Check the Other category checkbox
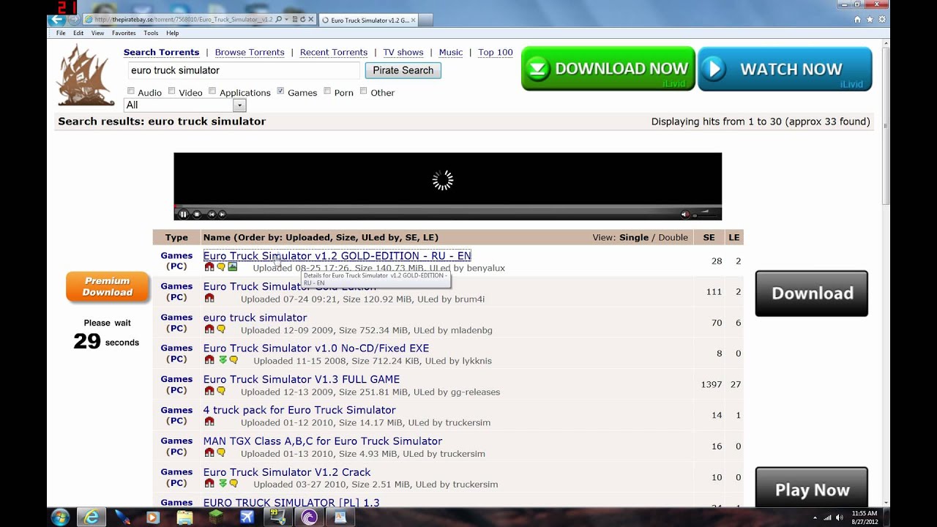 (364, 91)
